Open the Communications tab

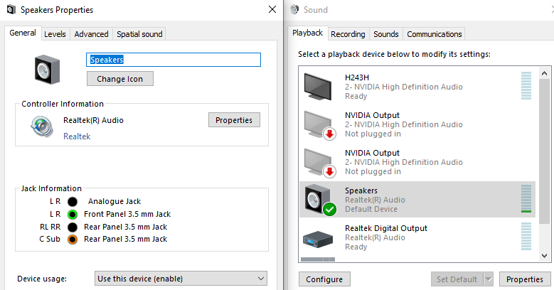[435, 34]
